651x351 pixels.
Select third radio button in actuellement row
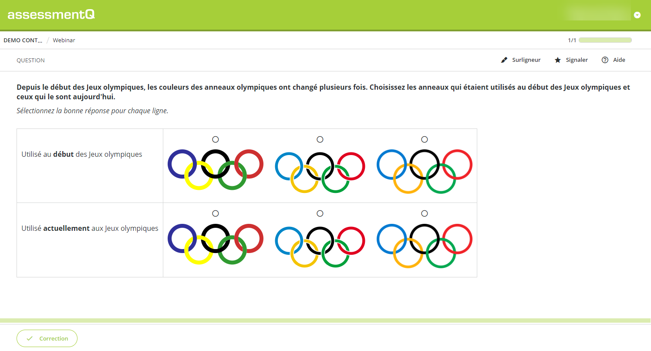tap(425, 213)
